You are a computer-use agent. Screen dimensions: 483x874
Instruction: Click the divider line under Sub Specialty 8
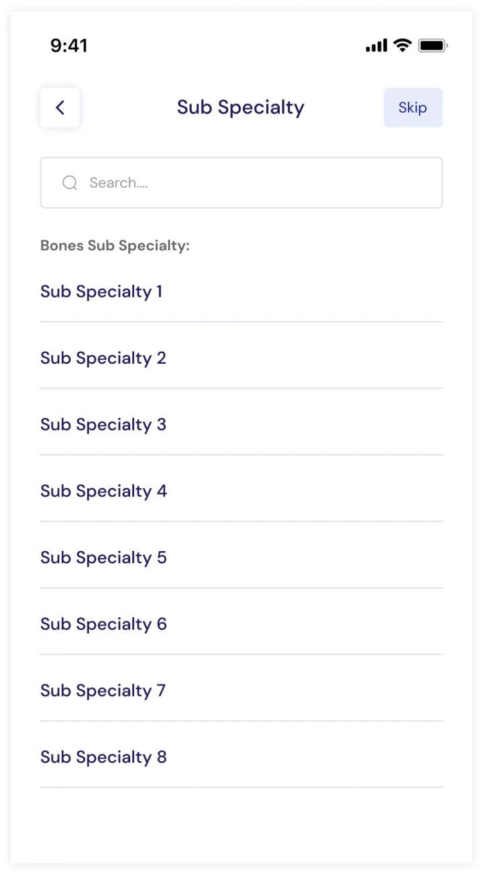click(241, 787)
